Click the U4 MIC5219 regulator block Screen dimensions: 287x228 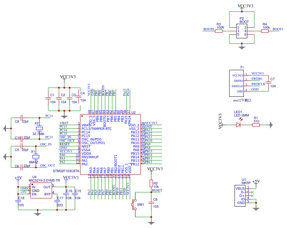tap(41, 190)
